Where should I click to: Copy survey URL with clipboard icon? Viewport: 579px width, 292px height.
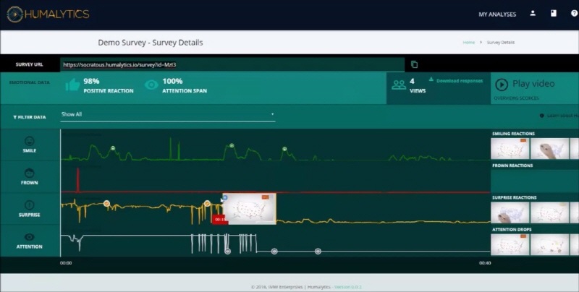click(414, 64)
